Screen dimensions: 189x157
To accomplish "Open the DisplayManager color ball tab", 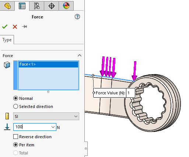I will point(66,6).
